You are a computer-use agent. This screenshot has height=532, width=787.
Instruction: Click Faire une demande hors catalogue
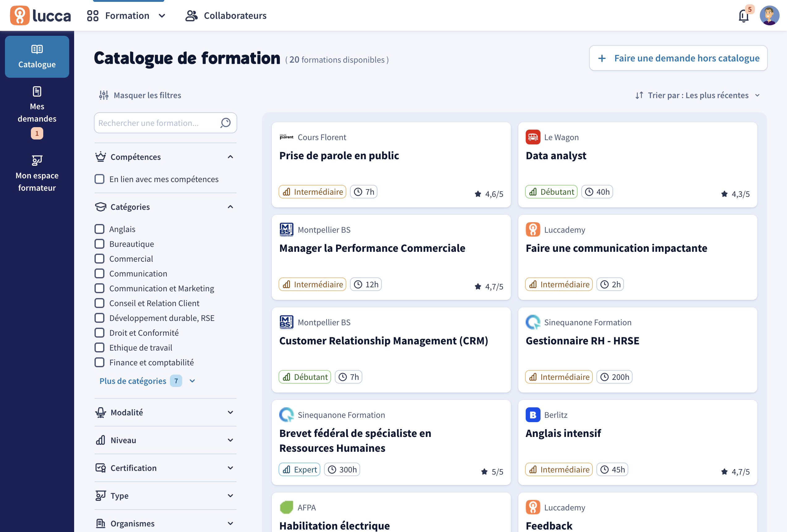tap(678, 58)
